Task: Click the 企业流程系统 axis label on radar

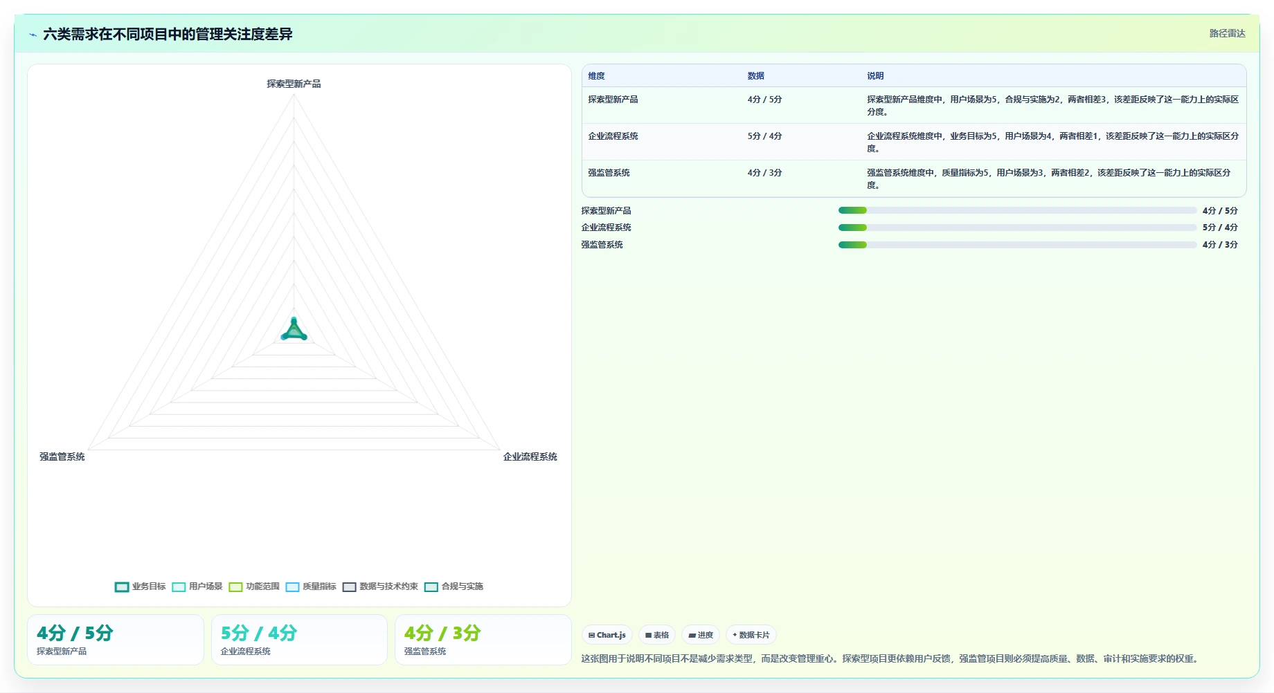Action: pos(530,456)
